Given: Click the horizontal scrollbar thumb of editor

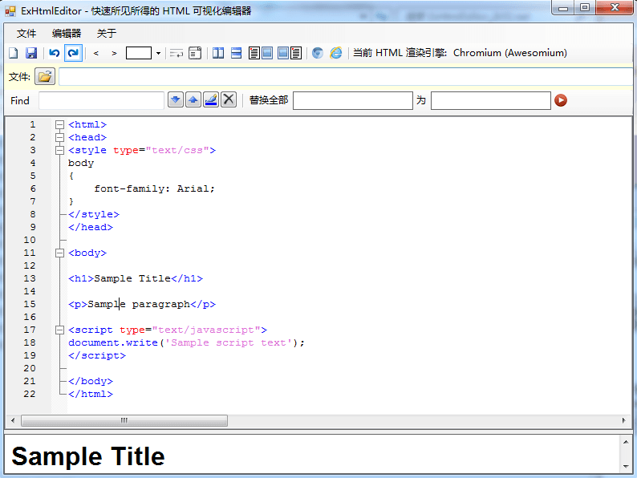Looking at the screenshot, I should pyautogui.click(x=124, y=421).
